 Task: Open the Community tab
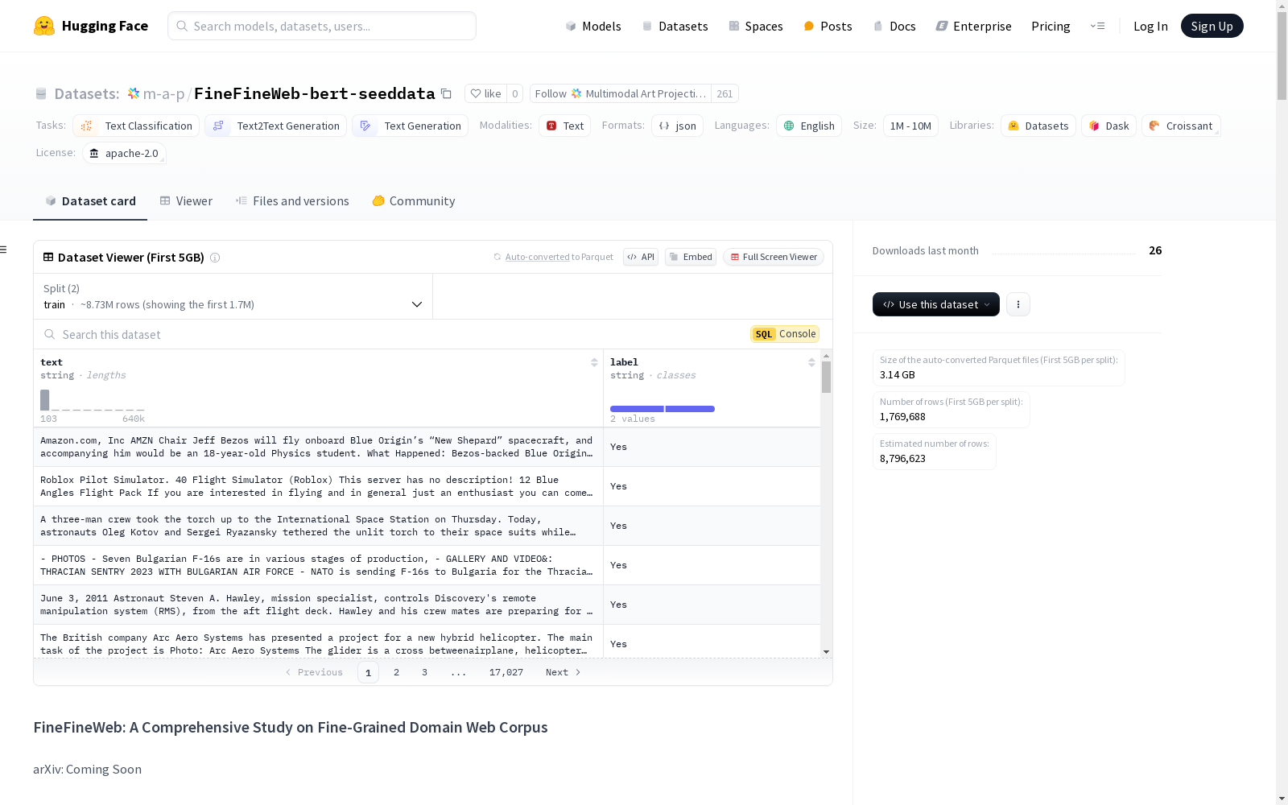point(414,201)
